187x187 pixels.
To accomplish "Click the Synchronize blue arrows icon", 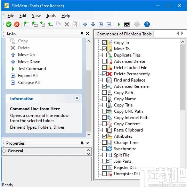I will coord(109,149).
